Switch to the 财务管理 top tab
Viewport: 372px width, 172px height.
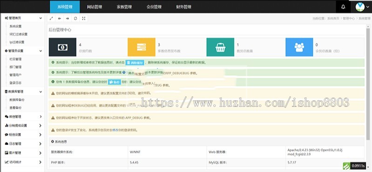pyautogui.click(x=183, y=7)
